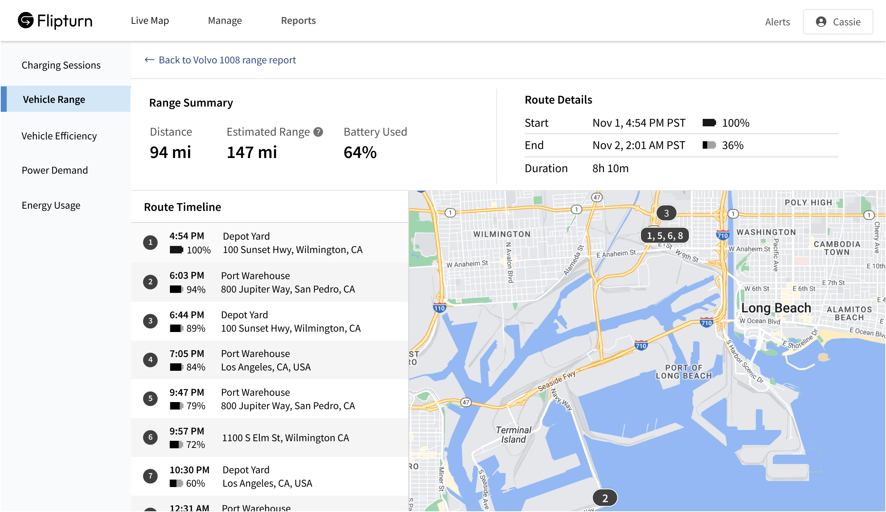886x512 pixels.
Task: Open the Energy Usage report
Action: [51, 205]
